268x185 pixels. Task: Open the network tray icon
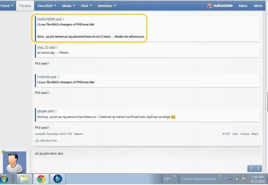pos(231,179)
